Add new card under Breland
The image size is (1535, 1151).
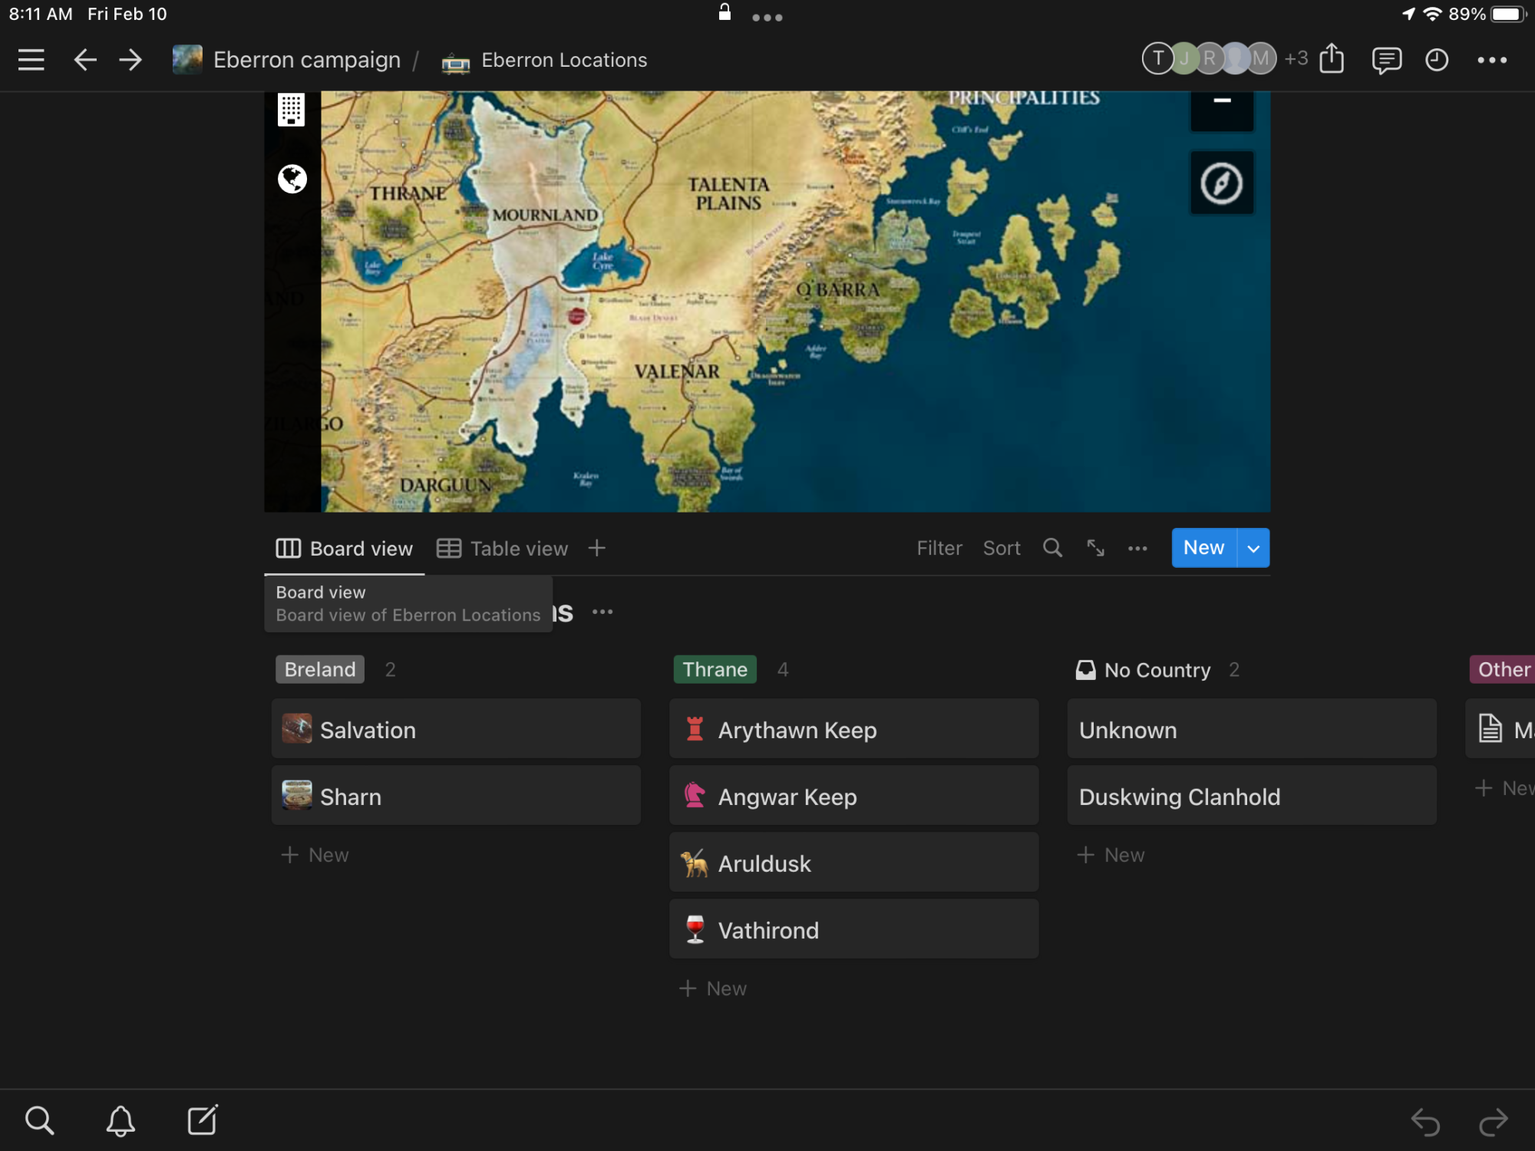(x=315, y=855)
